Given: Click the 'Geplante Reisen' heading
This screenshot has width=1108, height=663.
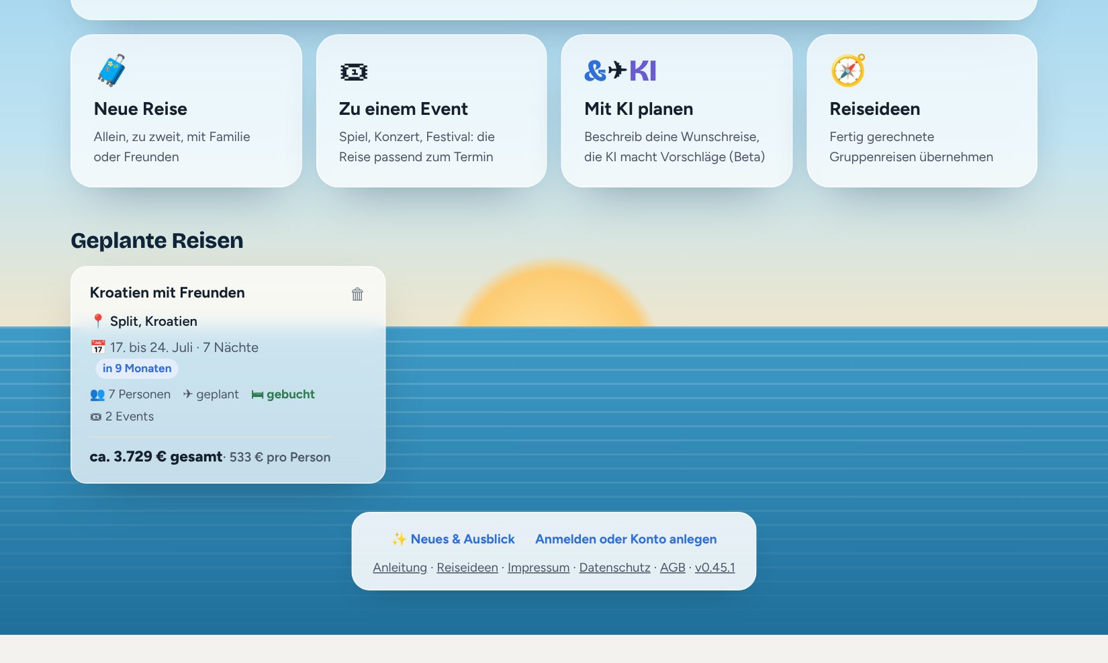Looking at the screenshot, I should (157, 240).
